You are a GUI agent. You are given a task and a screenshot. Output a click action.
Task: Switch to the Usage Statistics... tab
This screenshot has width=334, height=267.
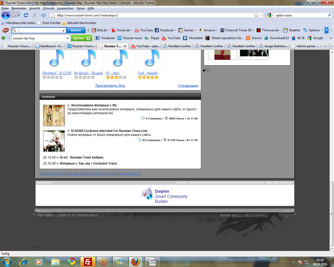tap(273, 46)
